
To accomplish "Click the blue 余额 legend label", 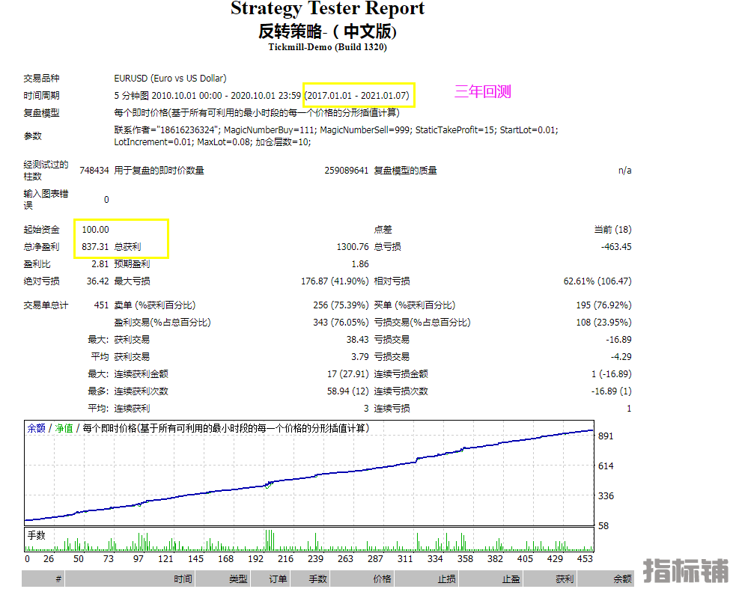I will click(36, 428).
